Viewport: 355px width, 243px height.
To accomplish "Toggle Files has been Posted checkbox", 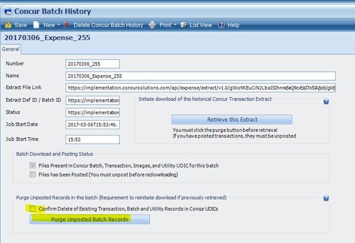I will tap(32, 174).
